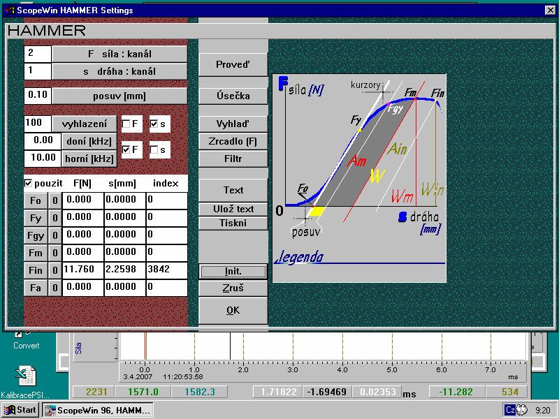Click the 1.71822 cursor time value

(278, 392)
